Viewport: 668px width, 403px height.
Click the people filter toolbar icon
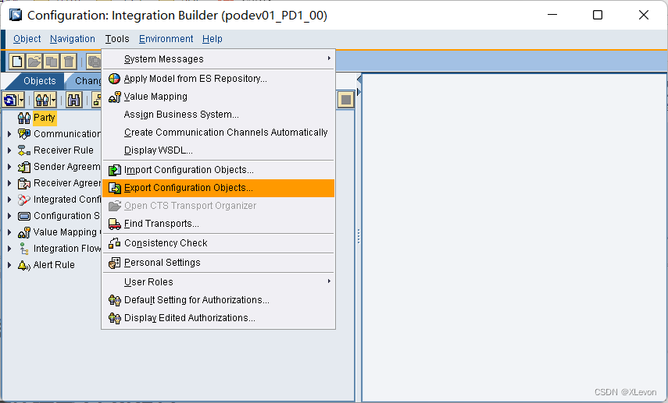point(42,101)
